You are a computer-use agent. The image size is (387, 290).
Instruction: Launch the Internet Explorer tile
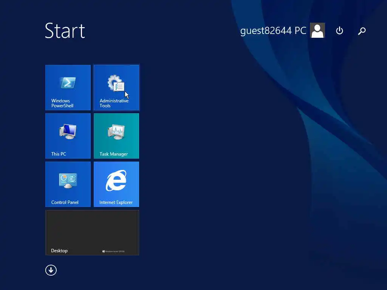(116, 184)
